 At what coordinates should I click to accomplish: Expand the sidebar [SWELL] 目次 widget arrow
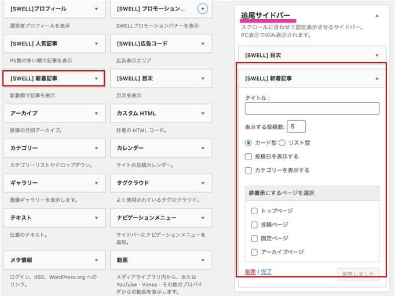coord(377,56)
